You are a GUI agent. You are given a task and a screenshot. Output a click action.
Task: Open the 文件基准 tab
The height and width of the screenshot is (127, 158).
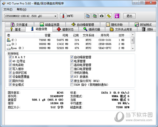coord(19,25)
